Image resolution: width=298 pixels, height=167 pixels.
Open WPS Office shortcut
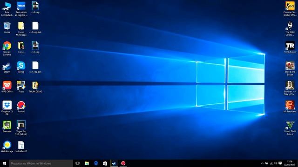7,87
